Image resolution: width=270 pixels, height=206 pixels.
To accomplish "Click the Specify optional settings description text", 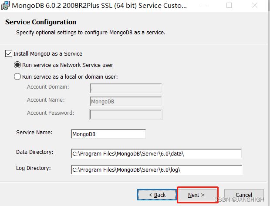I will click(91, 32).
